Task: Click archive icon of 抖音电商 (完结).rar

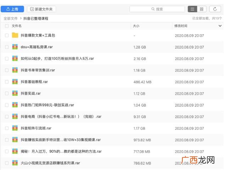Action: (x=15, y=116)
